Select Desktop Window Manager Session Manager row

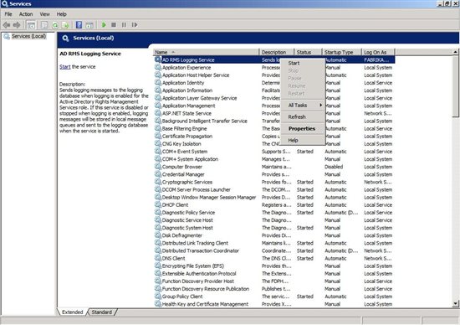click(x=274, y=197)
